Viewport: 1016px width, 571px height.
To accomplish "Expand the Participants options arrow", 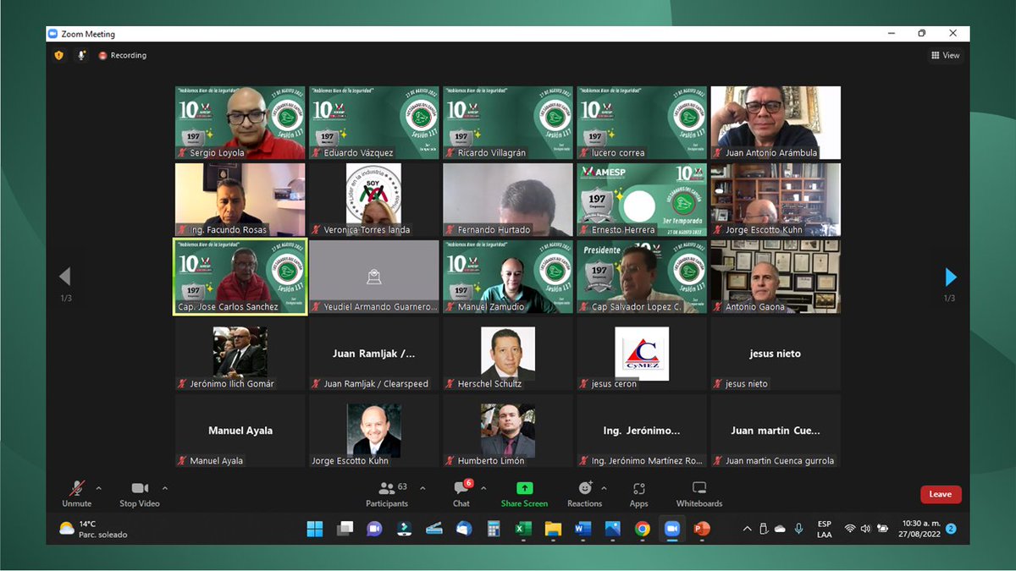I will click(x=422, y=488).
